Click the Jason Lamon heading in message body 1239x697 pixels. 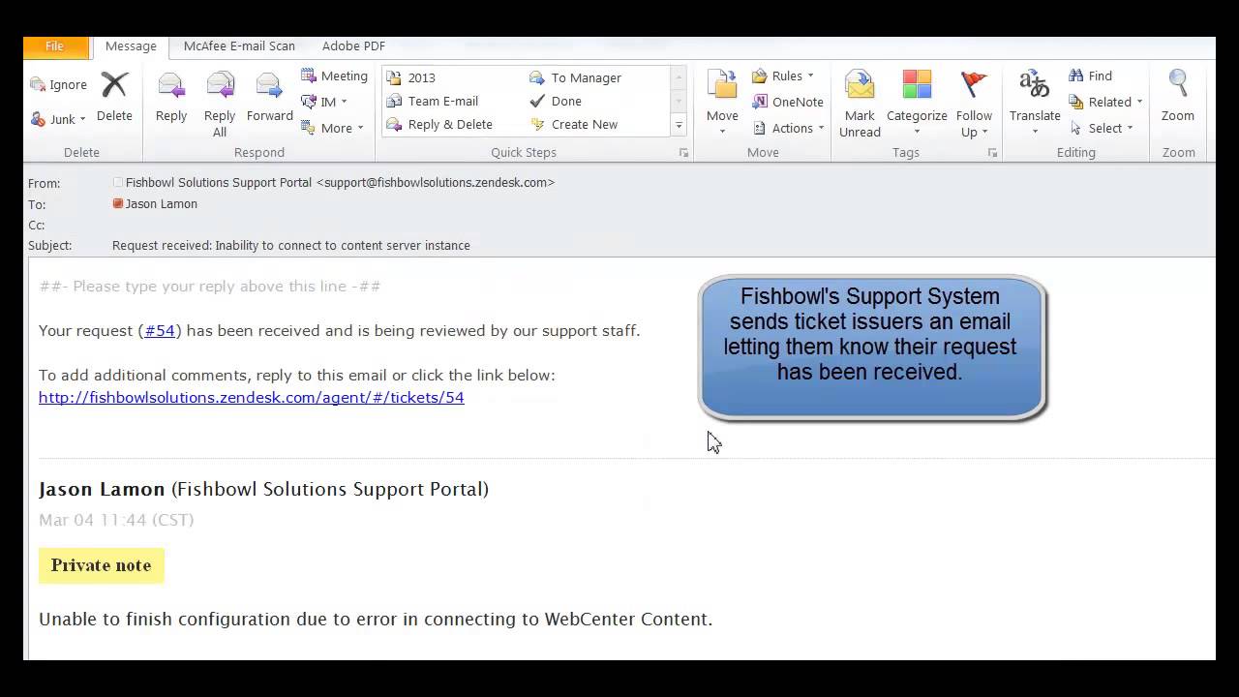[102, 489]
